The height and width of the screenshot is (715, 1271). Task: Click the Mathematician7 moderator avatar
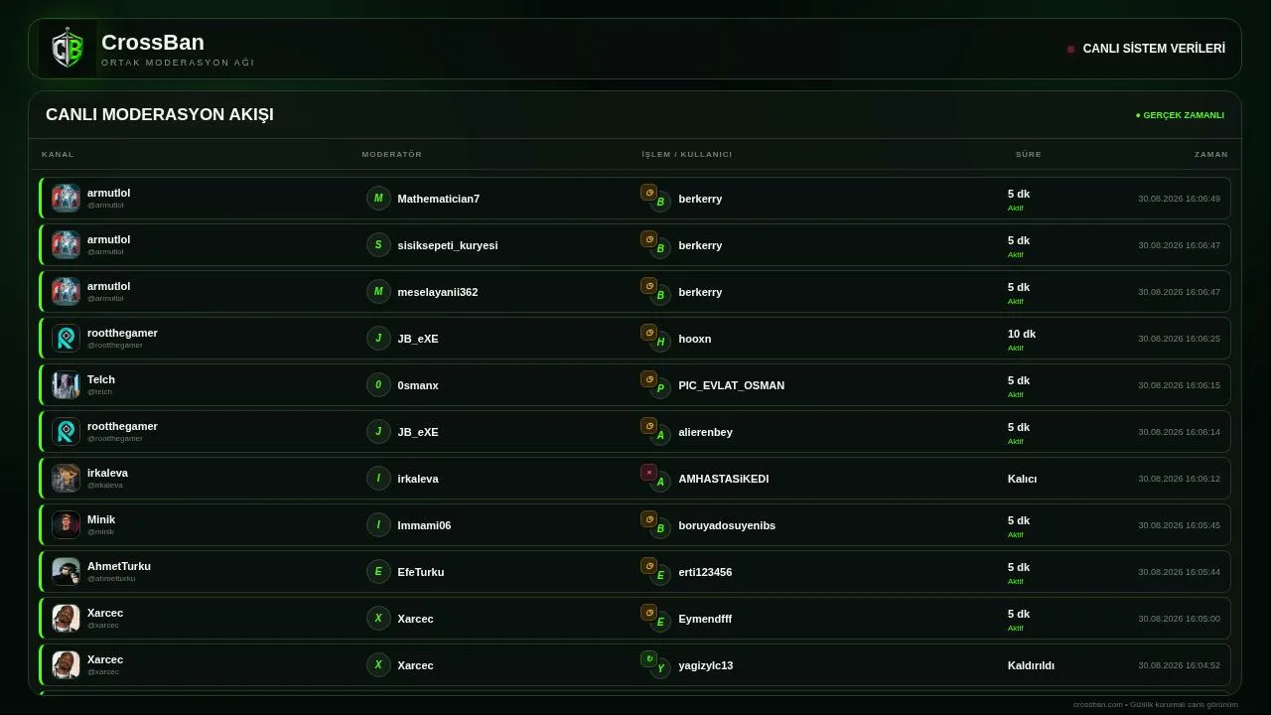(378, 199)
